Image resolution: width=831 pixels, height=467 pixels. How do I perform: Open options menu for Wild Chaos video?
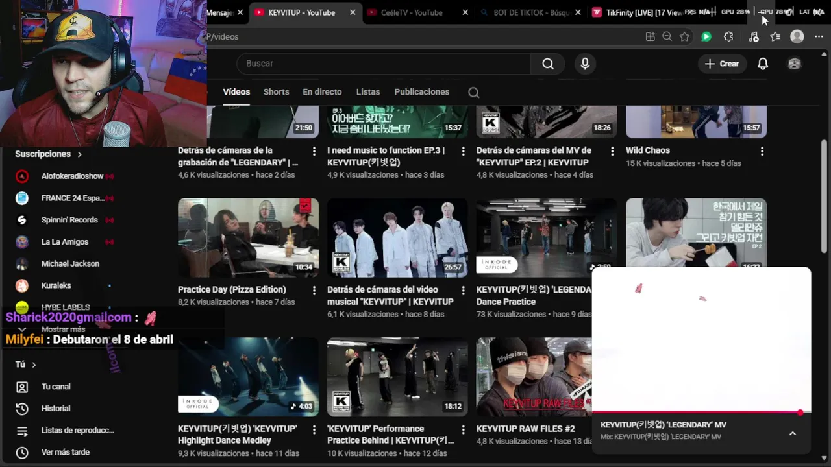762,151
